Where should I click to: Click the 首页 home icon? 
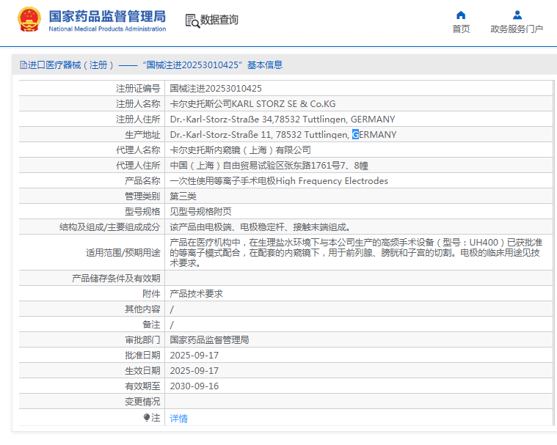461,15
